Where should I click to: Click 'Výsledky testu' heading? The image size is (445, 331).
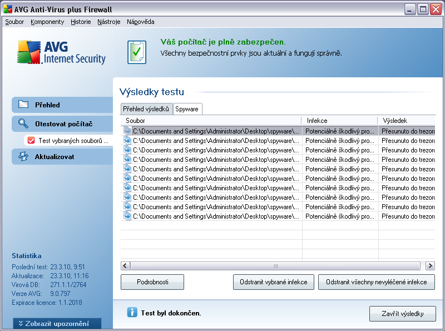(x=152, y=92)
